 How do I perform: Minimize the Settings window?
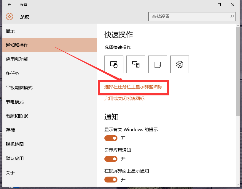206,5
